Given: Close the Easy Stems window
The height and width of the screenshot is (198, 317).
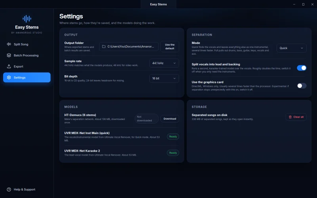Looking at the screenshot, I should pos(312,4).
